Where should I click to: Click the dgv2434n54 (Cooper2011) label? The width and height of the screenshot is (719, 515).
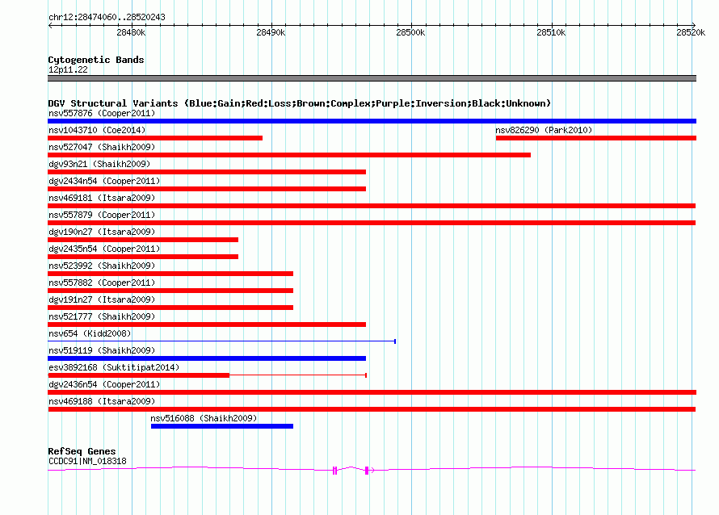coord(104,181)
